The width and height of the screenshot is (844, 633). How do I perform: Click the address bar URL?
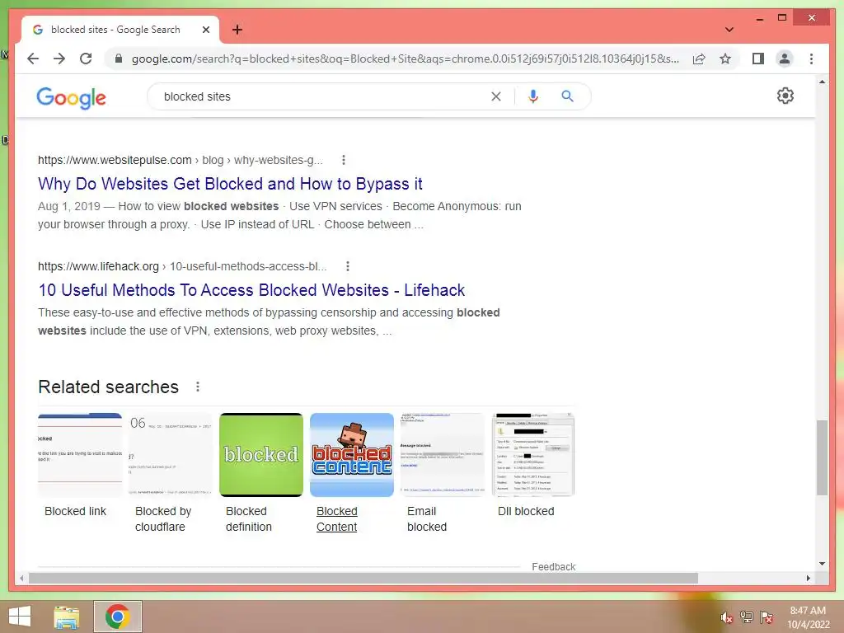pos(405,59)
